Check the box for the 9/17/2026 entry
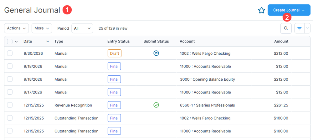 [10, 92]
